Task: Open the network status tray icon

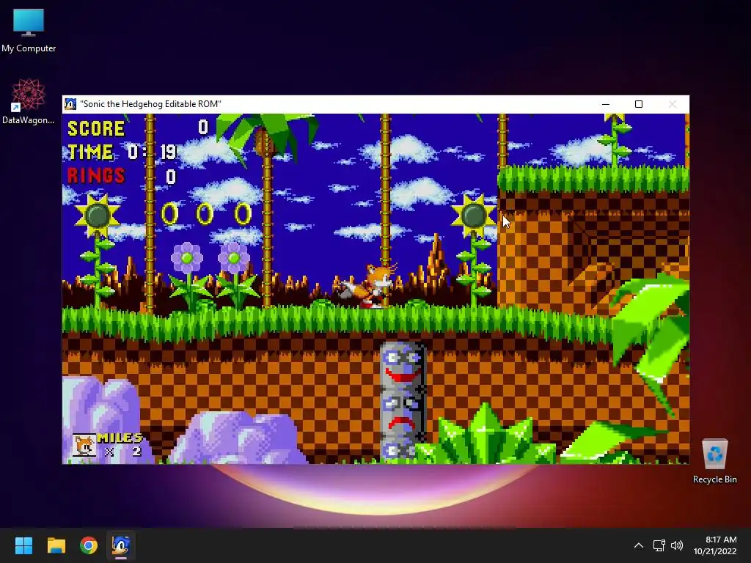Action: pos(659,545)
